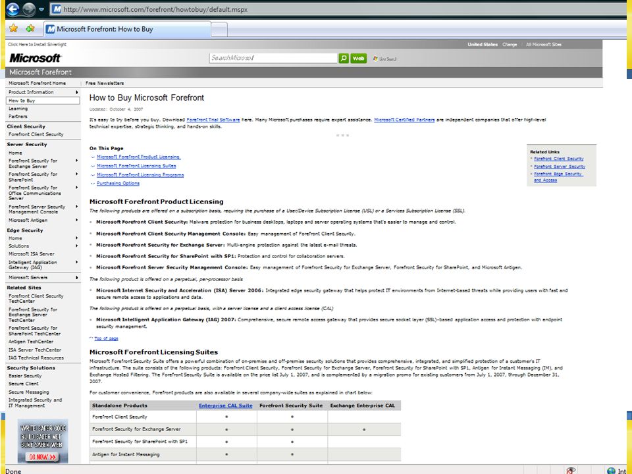Click Microsoft Certified Partners link
The width and height of the screenshot is (632, 474).
404,120
